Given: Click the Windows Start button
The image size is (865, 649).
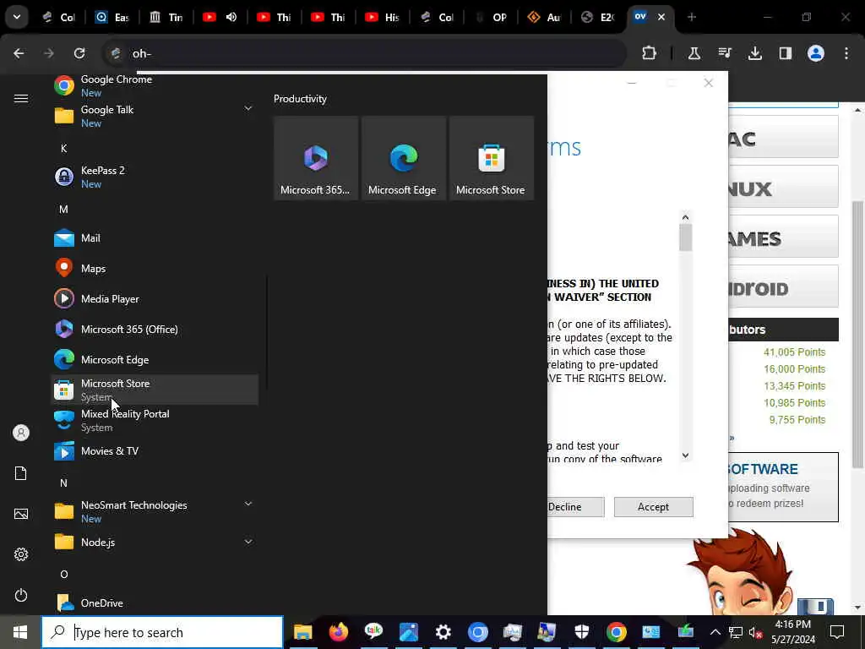Looking at the screenshot, I should pyautogui.click(x=20, y=632).
